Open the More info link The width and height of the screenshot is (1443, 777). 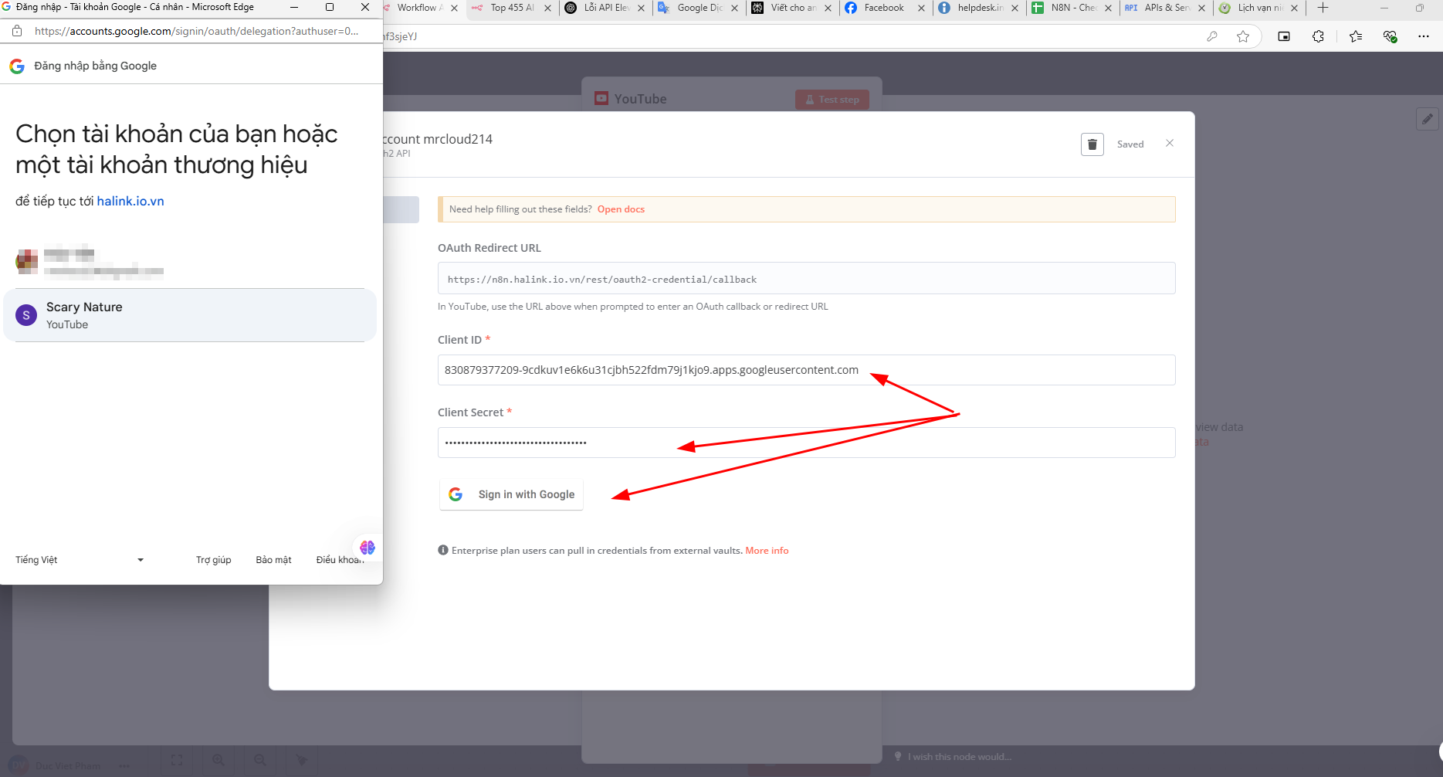click(767, 551)
